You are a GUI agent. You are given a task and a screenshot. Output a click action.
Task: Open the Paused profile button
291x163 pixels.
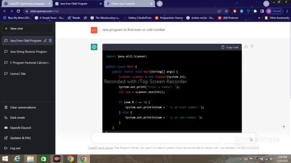[x=275, y=11]
